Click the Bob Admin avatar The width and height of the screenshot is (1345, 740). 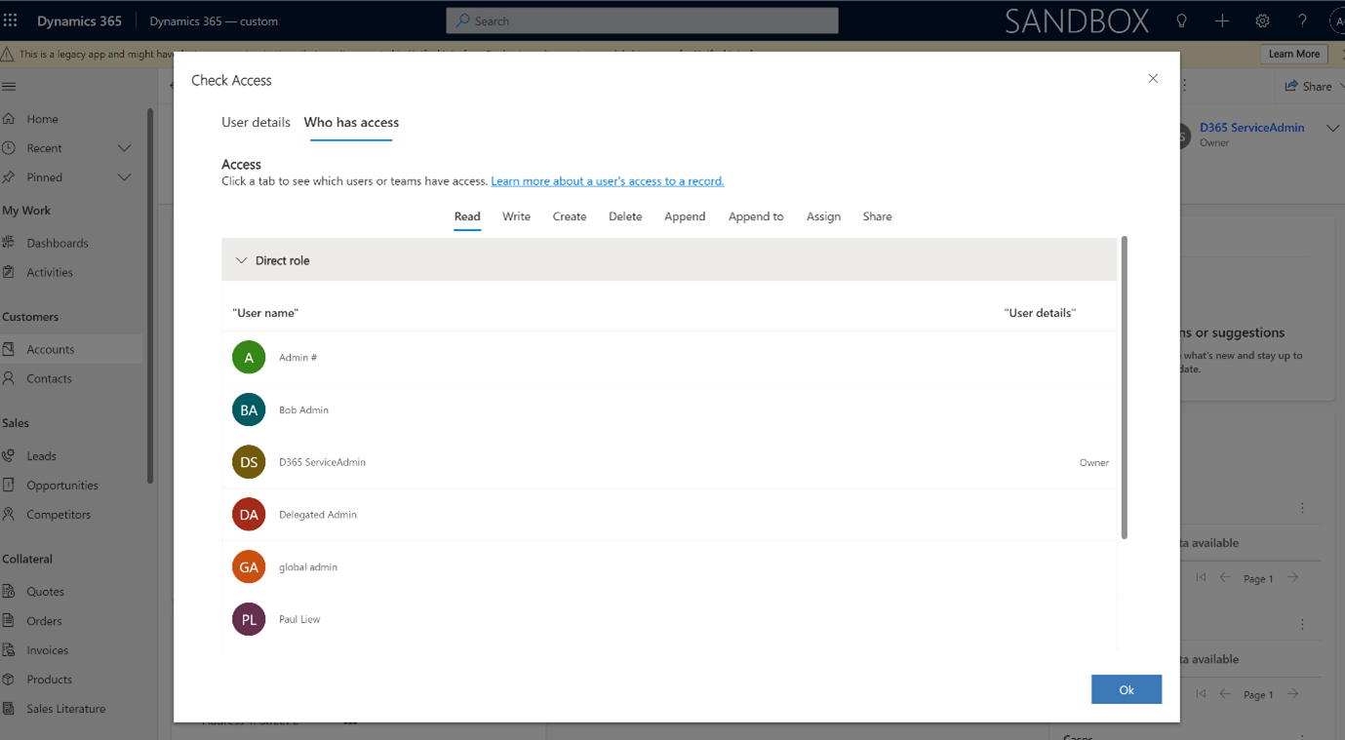point(249,409)
